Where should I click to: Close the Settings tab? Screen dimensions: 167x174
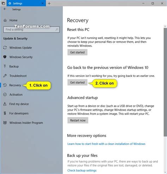(42, 4)
